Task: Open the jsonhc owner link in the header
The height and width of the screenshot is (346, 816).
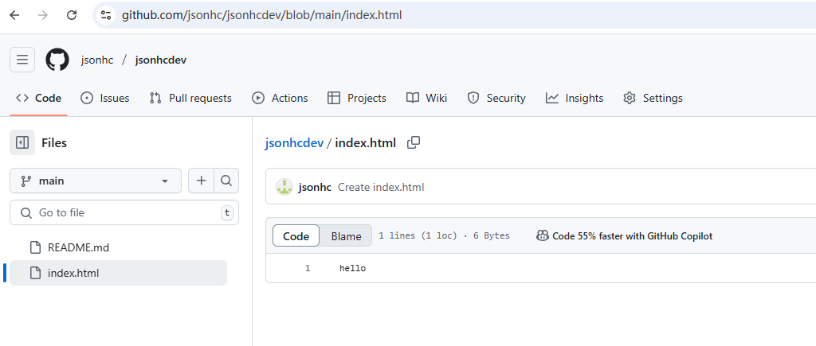Action: click(96, 60)
